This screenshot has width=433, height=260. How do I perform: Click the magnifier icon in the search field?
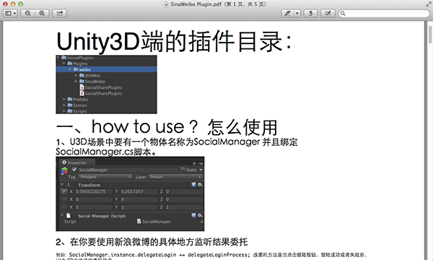tap(343, 13)
